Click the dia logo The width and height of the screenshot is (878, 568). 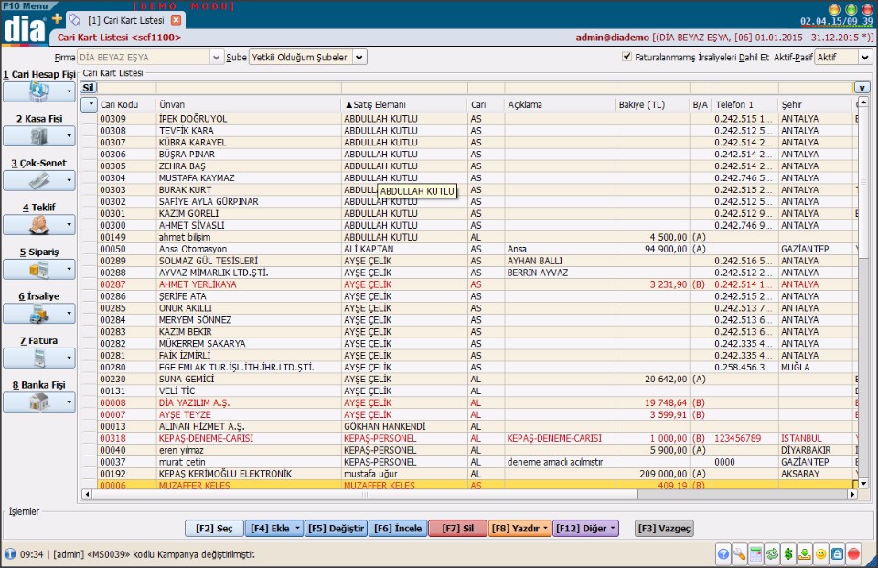coord(24,28)
